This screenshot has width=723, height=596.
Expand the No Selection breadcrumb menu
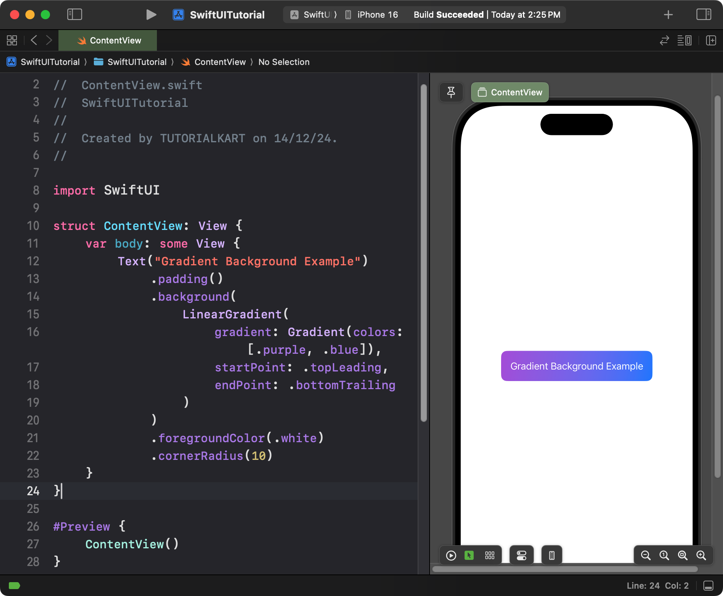(x=284, y=62)
